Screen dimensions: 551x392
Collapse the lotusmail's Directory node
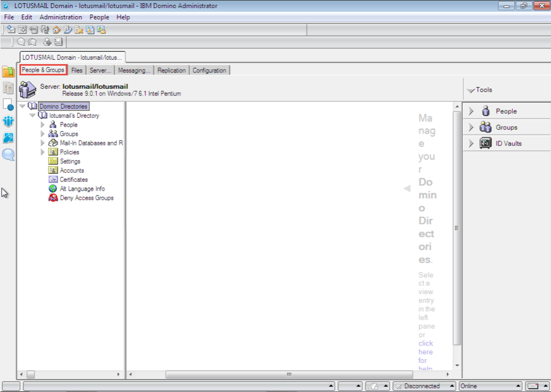[32, 116]
